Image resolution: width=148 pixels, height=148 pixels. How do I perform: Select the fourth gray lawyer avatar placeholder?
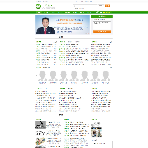pyautogui.click(x=74, y=76)
